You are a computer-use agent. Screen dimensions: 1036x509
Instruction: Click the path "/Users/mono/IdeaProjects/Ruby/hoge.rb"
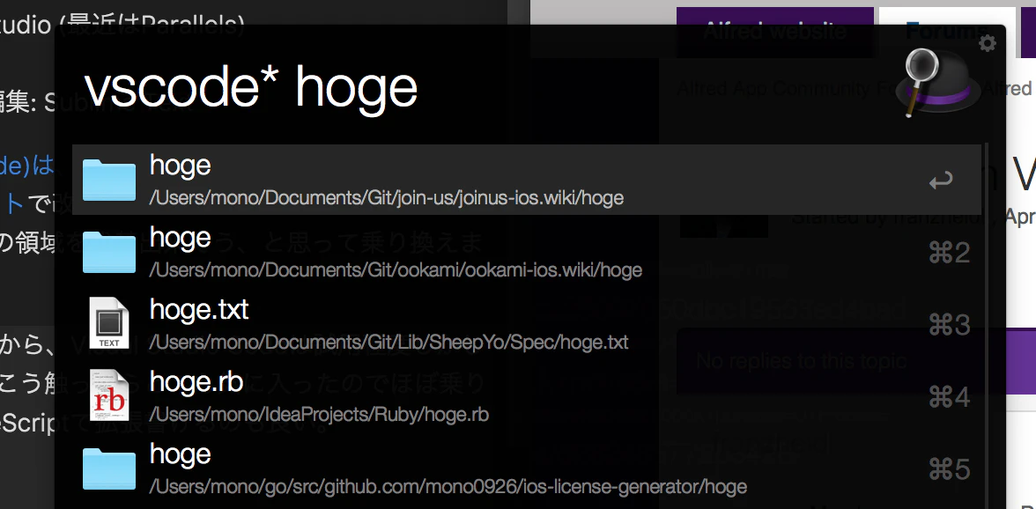(319, 414)
